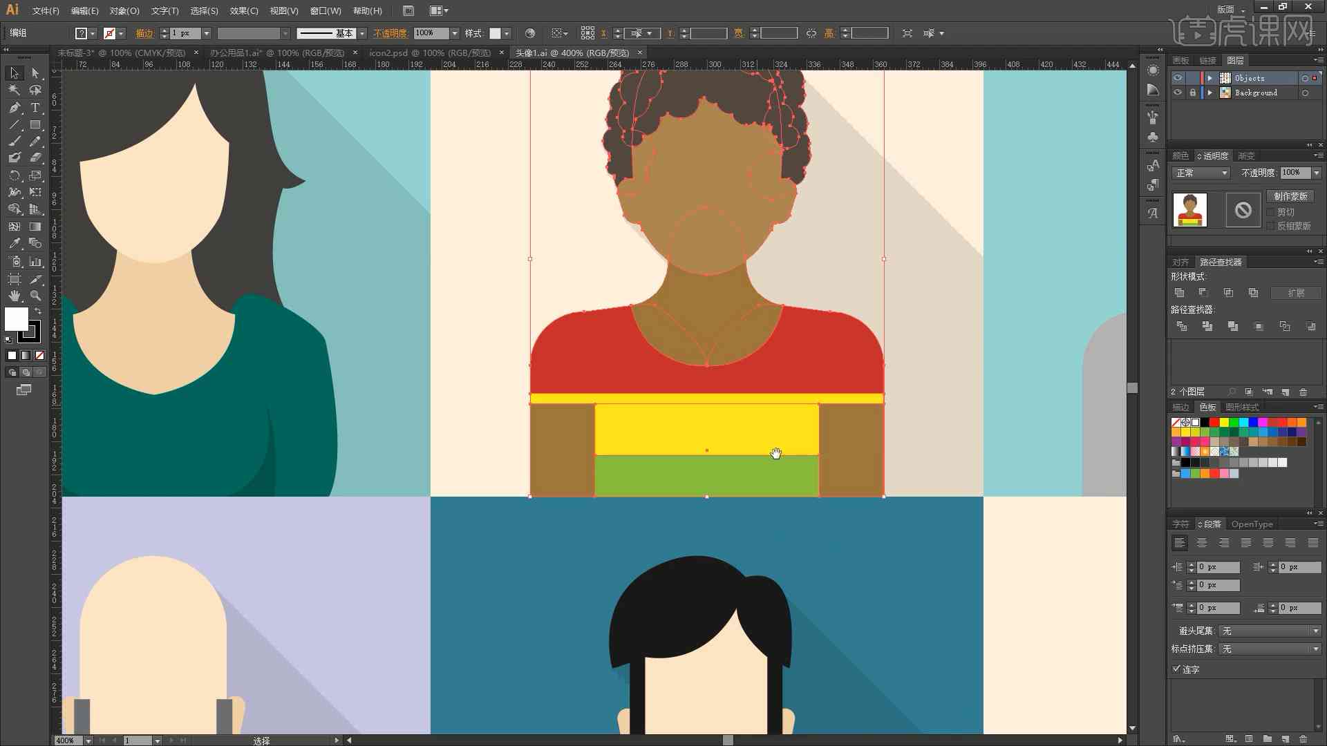Toggle visibility of Background layer
1327x746 pixels.
pos(1176,93)
